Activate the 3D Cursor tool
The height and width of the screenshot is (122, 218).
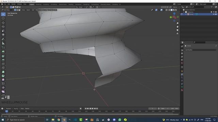tap(3, 18)
